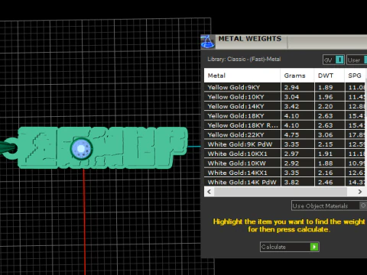Click the 2.92 grams value for 10KW
Screen dimensions: 367x275
(x=291, y=163)
